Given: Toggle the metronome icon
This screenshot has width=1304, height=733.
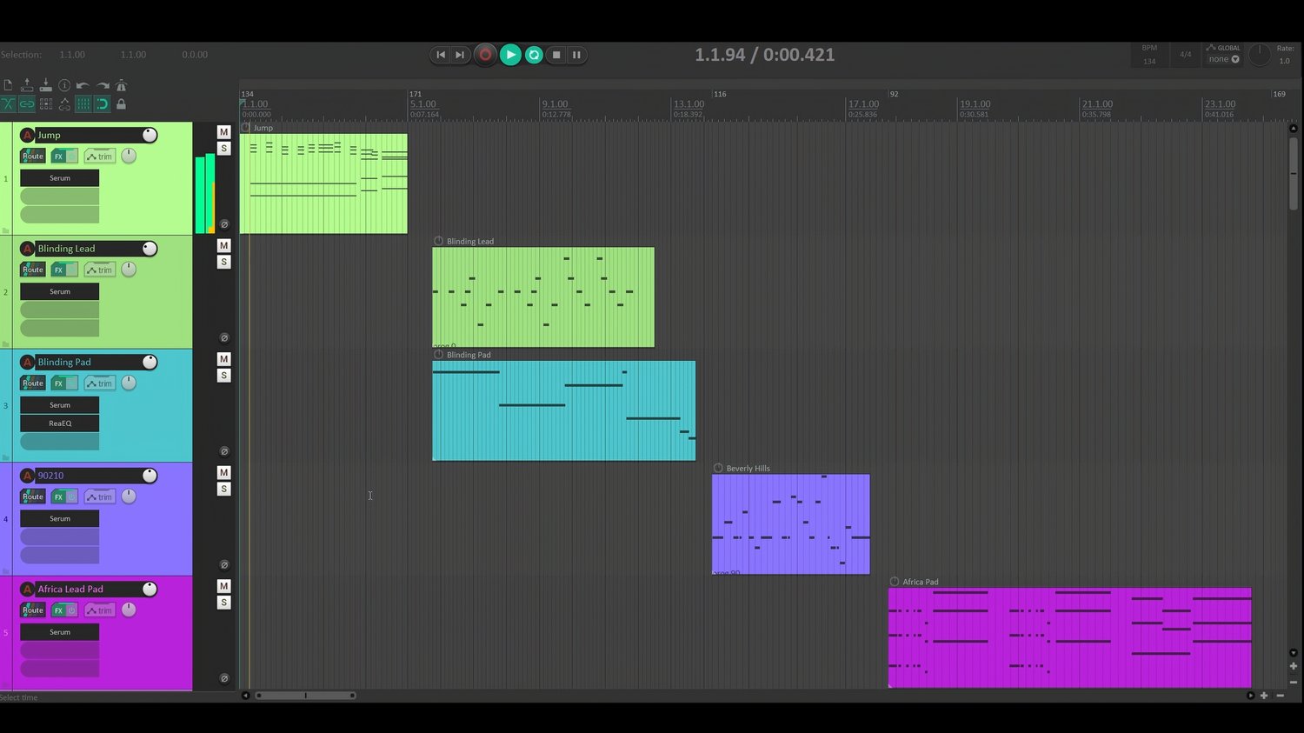Looking at the screenshot, I should pos(121,85).
